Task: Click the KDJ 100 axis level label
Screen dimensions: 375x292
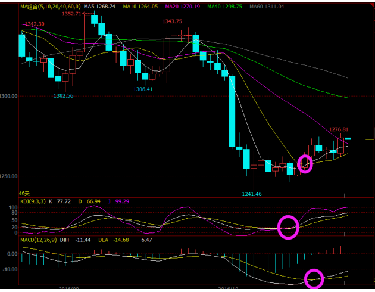Action: click(13, 207)
